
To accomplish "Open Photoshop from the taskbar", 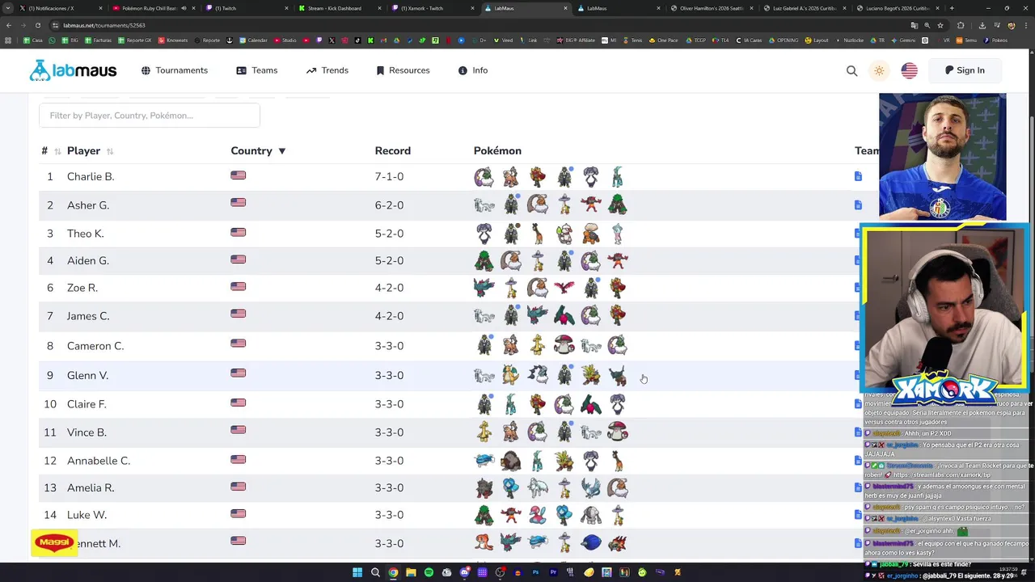I will point(535,572).
